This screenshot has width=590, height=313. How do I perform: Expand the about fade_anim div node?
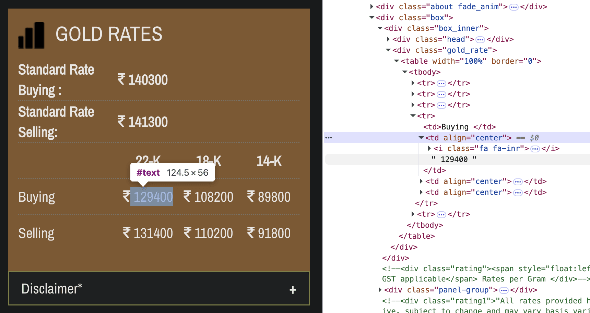pos(371,7)
